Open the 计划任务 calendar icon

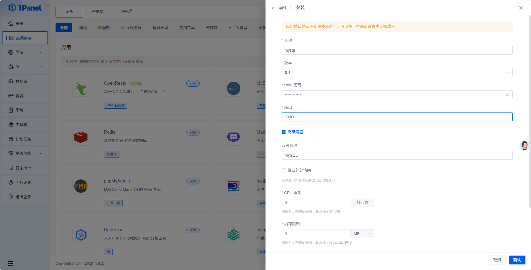click(x=11, y=139)
